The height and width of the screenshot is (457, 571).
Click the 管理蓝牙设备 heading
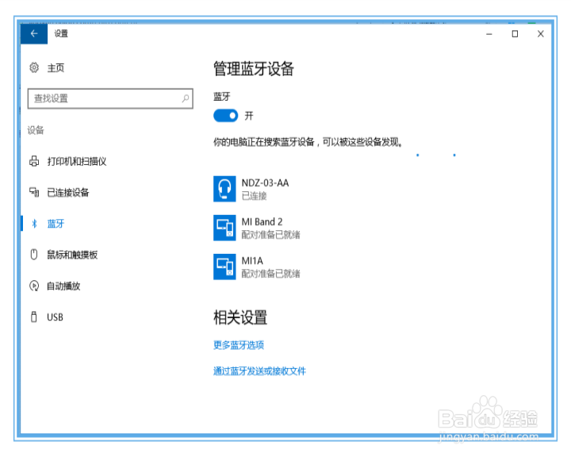tap(254, 69)
